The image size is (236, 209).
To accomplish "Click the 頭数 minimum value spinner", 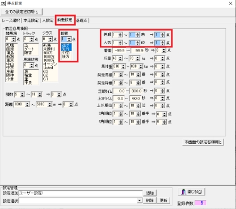I will click(x=19, y=95).
